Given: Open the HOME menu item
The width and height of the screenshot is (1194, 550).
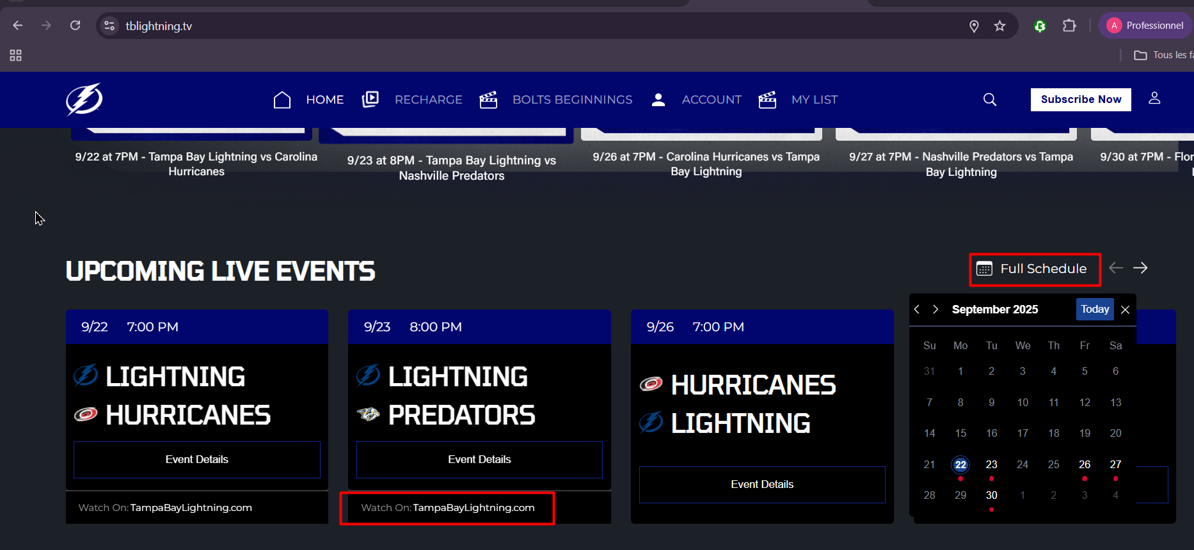Looking at the screenshot, I should (x=324, y=100).
